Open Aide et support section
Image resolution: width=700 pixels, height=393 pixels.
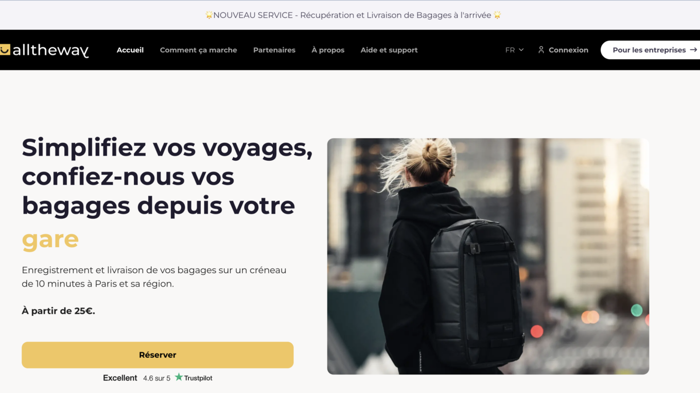(389, 50)
